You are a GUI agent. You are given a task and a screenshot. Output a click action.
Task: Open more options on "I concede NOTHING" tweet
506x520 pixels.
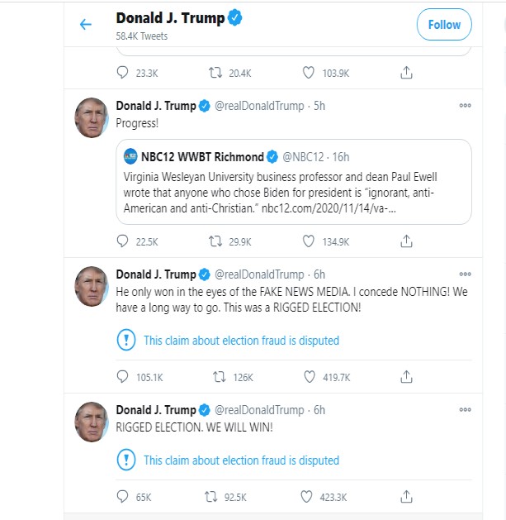(x=465, y=274)
